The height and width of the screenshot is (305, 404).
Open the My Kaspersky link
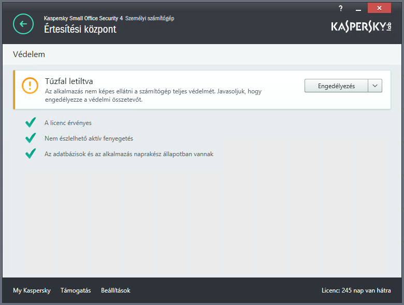[32, 290]
